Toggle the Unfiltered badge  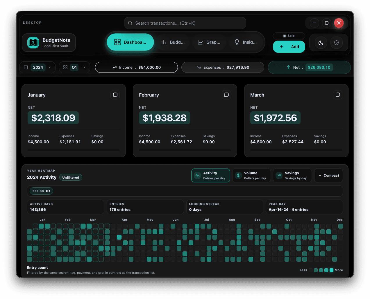pyautogui.click(x=71, y=177)
